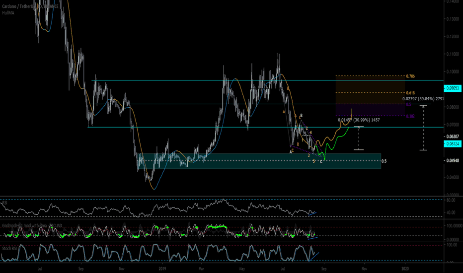Select the 0.04940 price axis value
Screen dimensions: 463x273
[453, 160]
